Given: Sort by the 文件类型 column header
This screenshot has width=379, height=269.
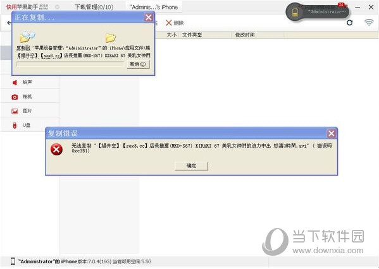Looking at the screenshot, I should 192,35.
